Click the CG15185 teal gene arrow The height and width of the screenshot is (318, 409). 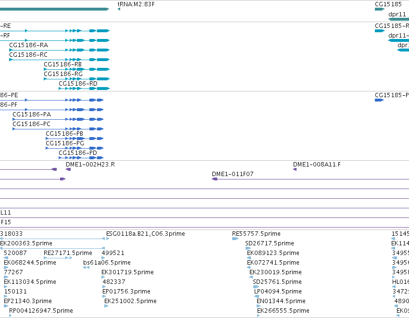point(380,9)
